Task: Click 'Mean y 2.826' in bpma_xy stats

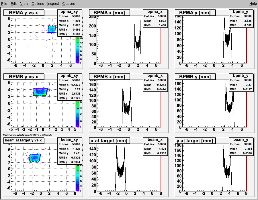Action: 69,25
